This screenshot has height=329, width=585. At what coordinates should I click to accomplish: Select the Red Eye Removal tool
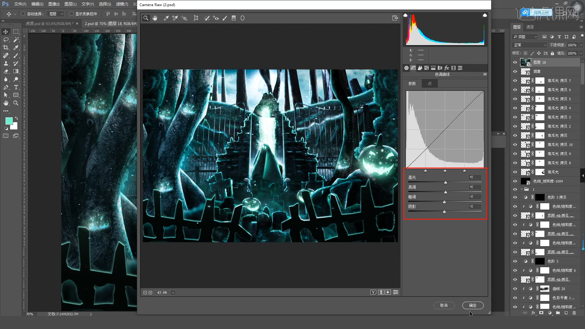(216, 18)
